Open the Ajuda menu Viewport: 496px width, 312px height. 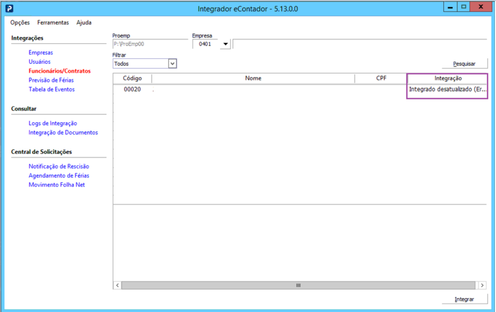(x=84, y=23)
